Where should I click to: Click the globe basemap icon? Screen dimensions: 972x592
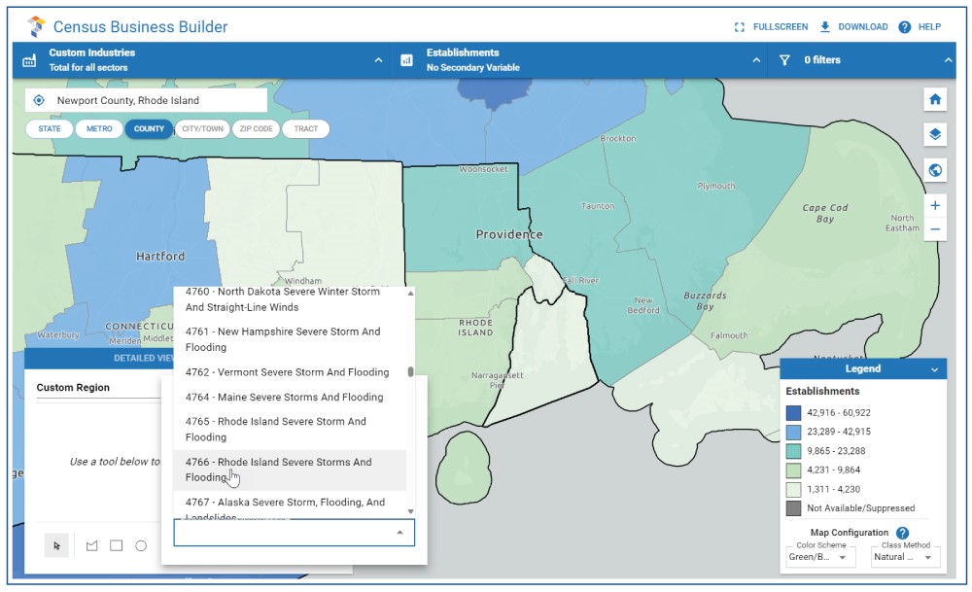point(935,170)
